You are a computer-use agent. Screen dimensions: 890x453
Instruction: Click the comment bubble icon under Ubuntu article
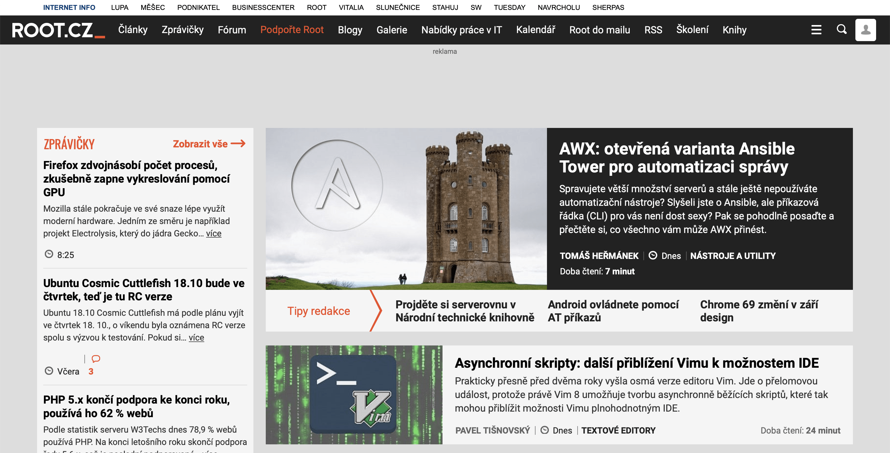[96, 359]
